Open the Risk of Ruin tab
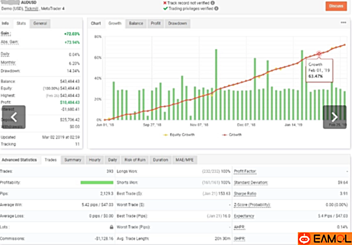Screen dimensions: 352x245 [135, 160]
